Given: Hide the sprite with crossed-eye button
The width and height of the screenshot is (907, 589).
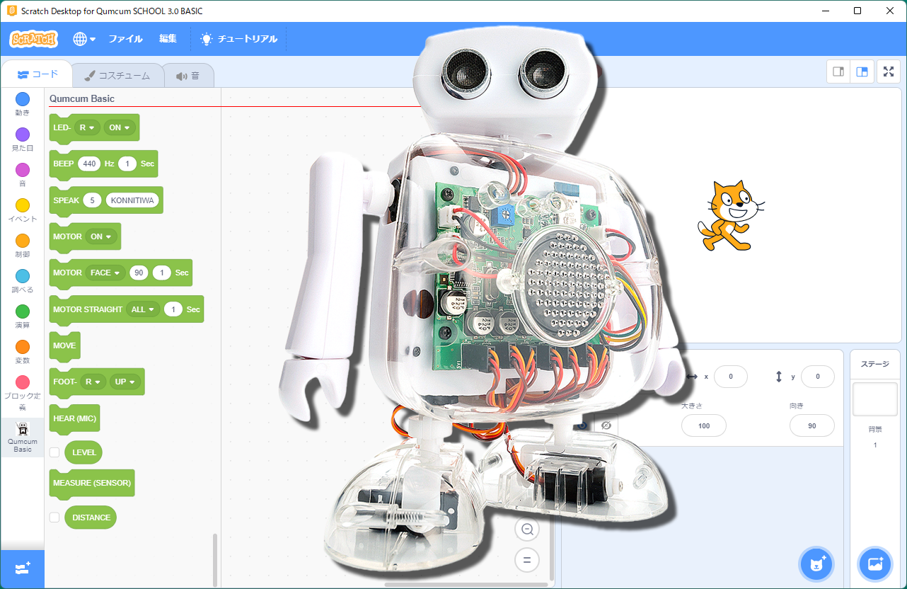Looking at the screenshot, I should coord(606,425).
